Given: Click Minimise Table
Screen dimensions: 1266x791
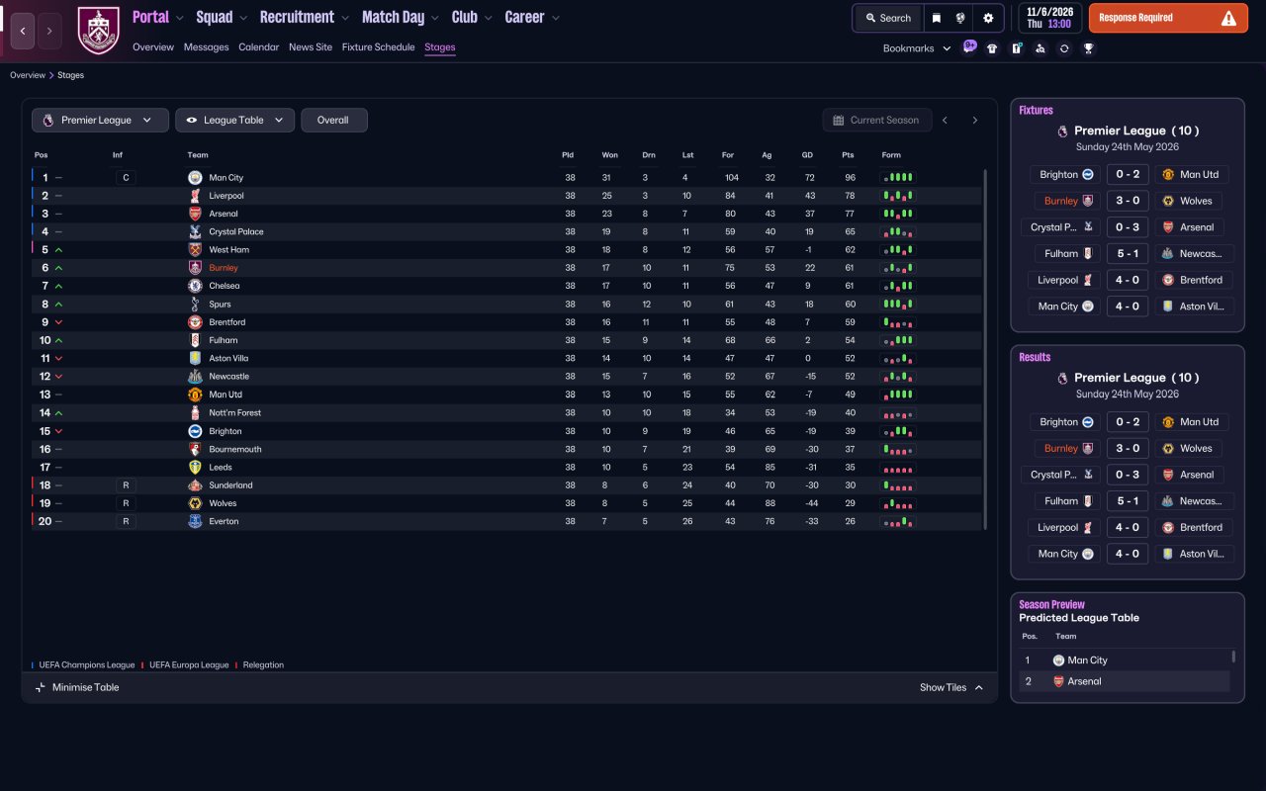Looking at the screenshot, I should coord(77,688).
